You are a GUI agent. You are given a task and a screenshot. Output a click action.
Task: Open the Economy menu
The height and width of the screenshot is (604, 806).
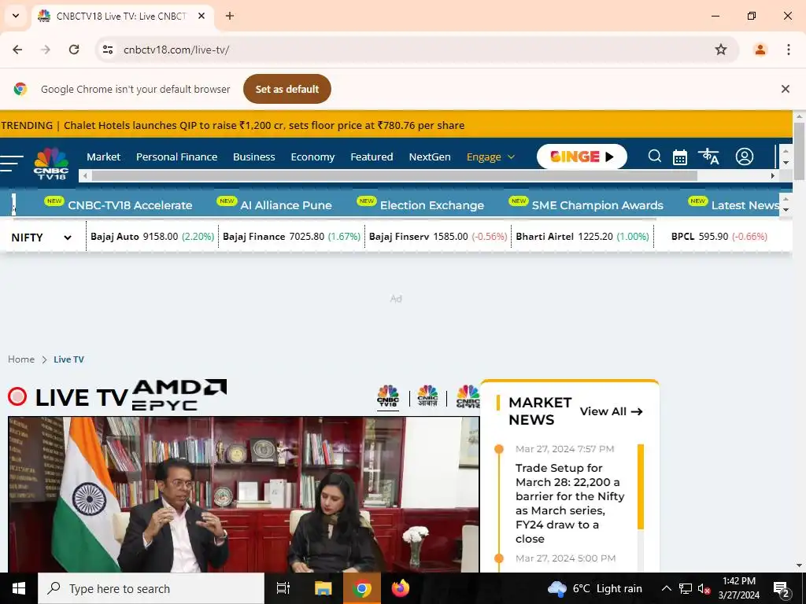click(312, 157)
